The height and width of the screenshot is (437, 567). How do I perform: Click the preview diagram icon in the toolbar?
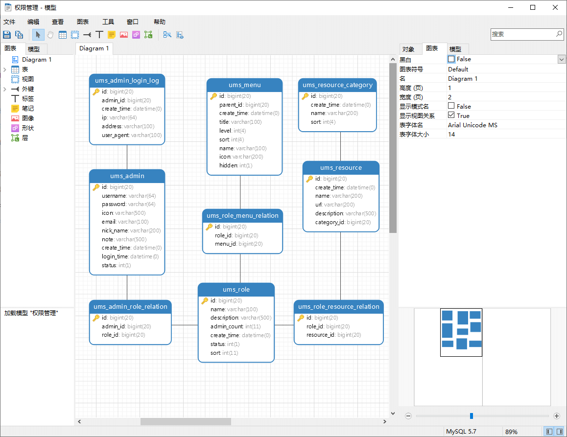click(x=180, y=35)
